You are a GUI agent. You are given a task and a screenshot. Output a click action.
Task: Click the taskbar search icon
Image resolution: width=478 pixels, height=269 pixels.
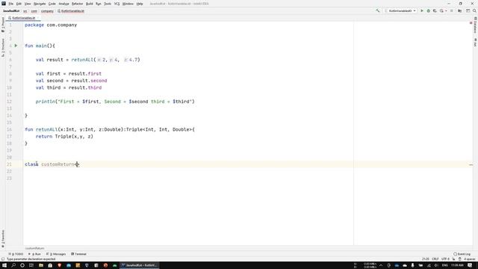[13, 265]
